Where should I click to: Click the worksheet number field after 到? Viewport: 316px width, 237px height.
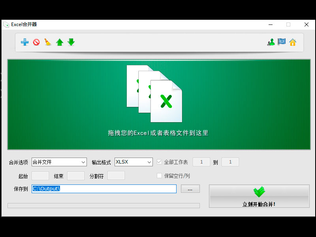tap(230, 162)
